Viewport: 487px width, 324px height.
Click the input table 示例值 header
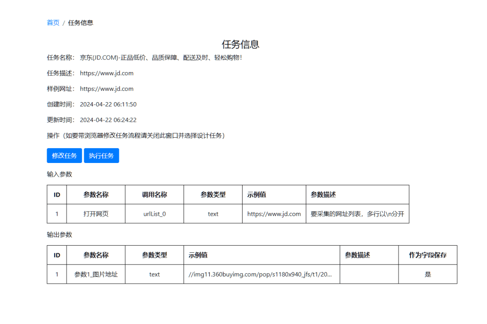(274, 195)
